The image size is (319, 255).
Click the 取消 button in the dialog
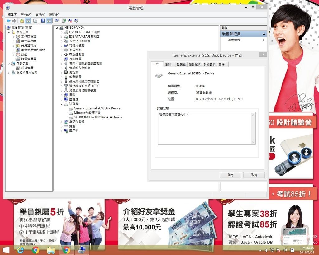(x=254, y=175)
